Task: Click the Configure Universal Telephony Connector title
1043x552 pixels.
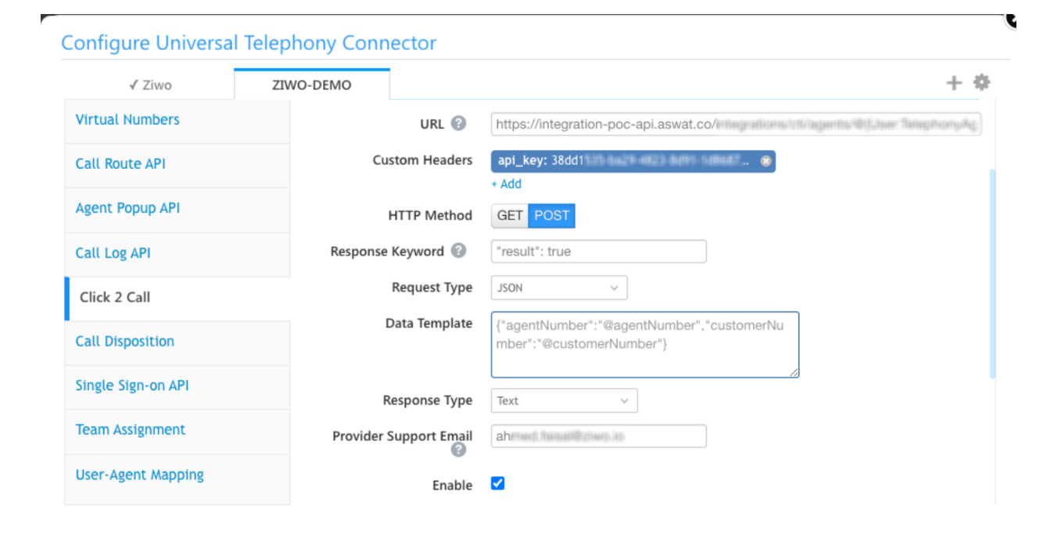Action: [249, 43]
